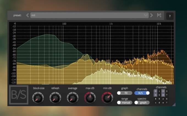The image size is (187, 116).
Task: Toggle the graph fill switch
Action: click(125, 93)
